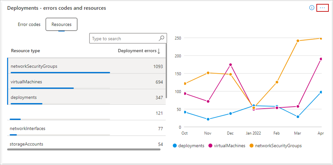Viewport: 333px width, 165px height.
Task: Click the info icon in the header
Action: [x=312, y=8]
